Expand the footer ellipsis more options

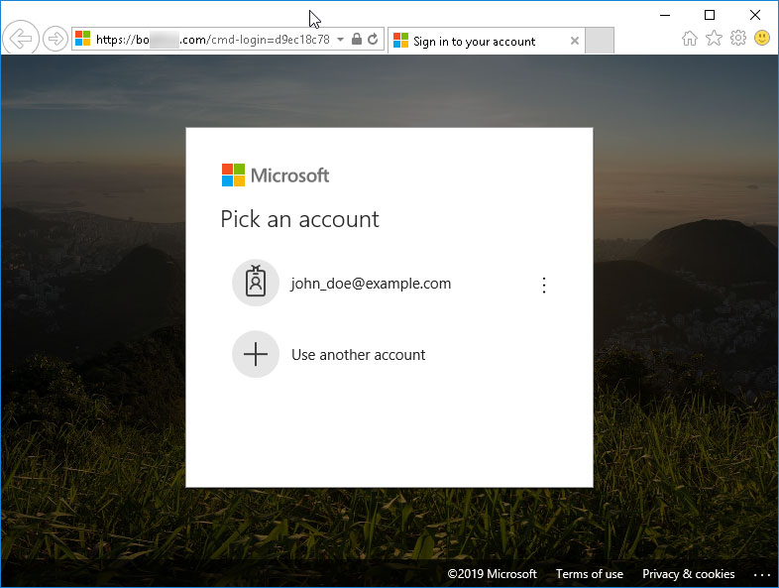pos(761,575)
